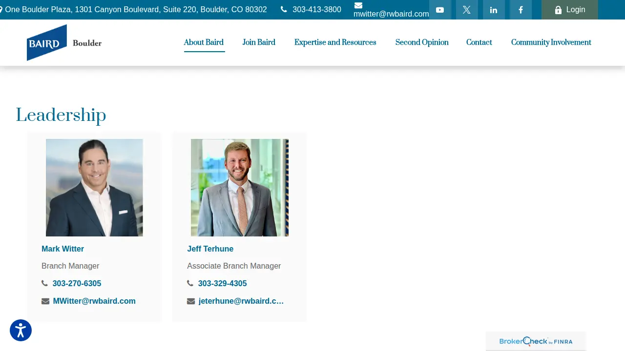Open the BrokerCheck by FINRA badge
The height and width of the screenshot is (351, 625).
click(x=536, y=341)
